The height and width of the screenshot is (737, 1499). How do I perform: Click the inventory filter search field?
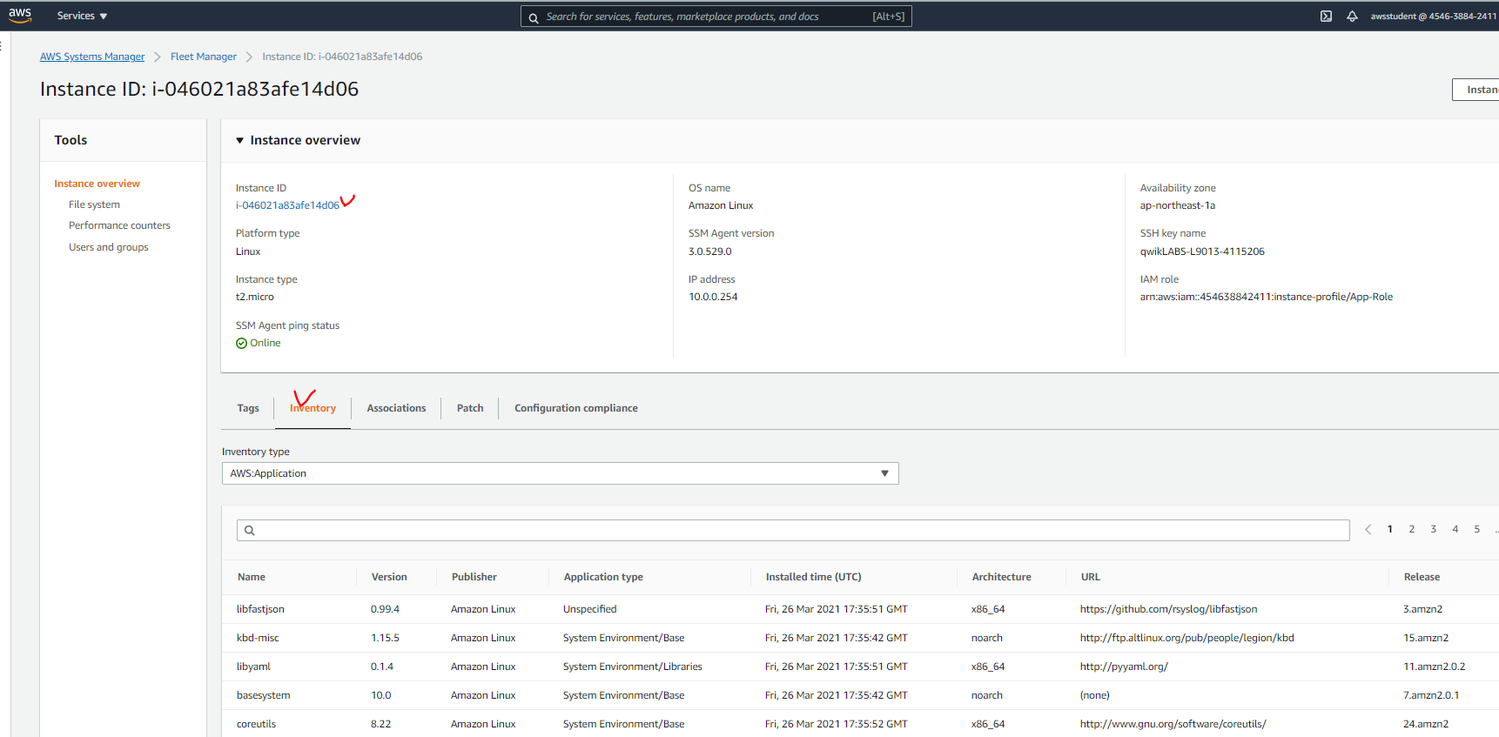coord(793,531)
